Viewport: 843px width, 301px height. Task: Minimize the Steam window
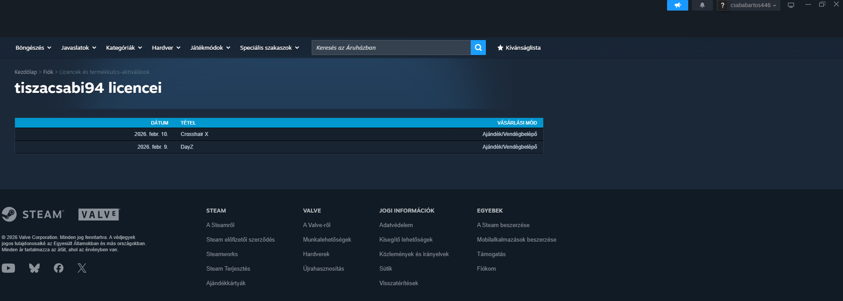(x=808, y=4)
